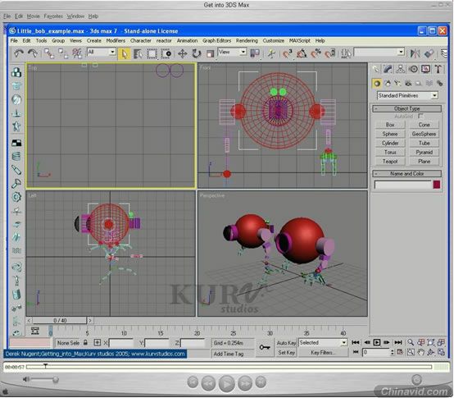Click the Zoom magnifier viewport tool
The width and height of the screenshot is (454, 398).
411,342
